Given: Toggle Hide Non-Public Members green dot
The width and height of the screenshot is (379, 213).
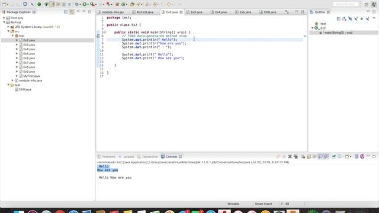Looking at the screenshot, I should 362,18.
